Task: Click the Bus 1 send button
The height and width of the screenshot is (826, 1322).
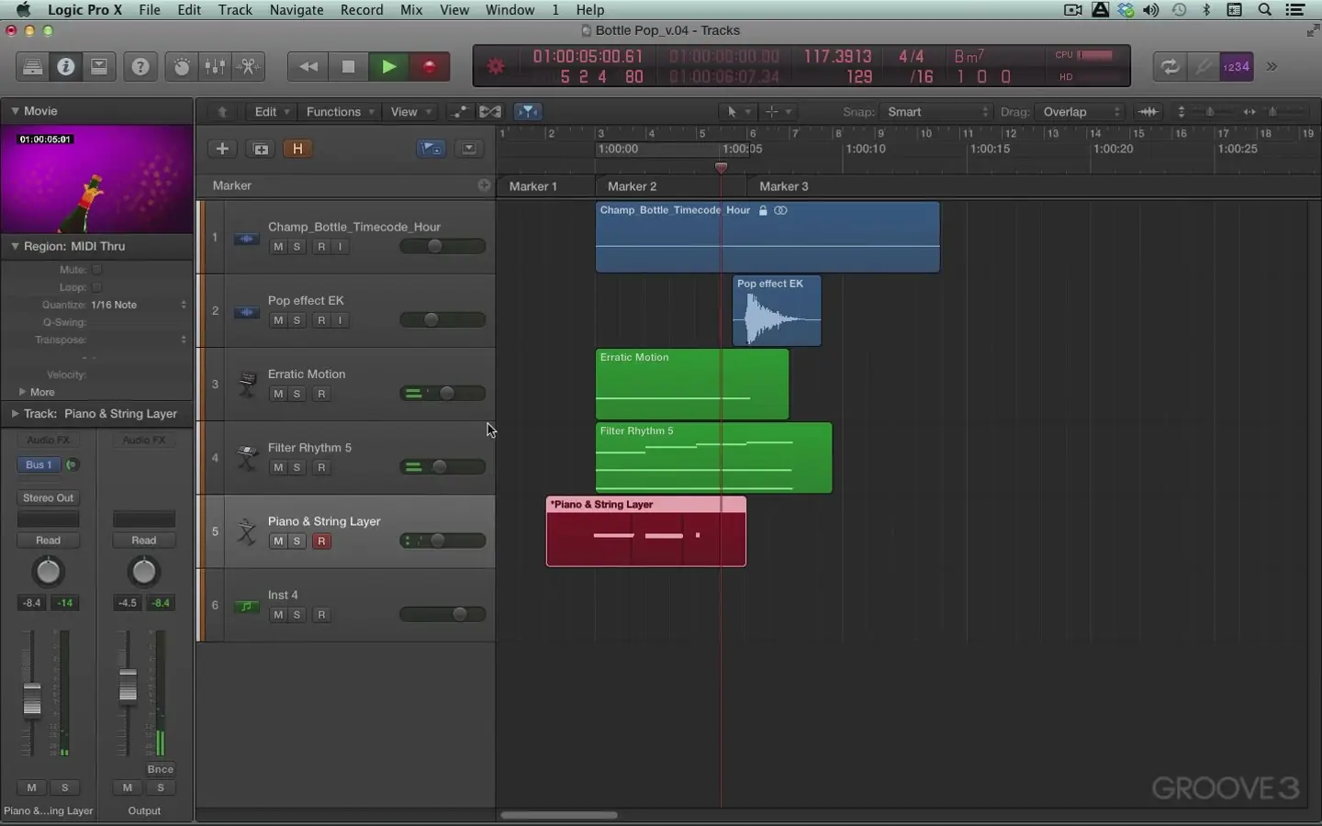Action: [x=39, y=465]
